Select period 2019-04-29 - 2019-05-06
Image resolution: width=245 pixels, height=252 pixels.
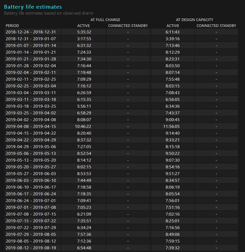pos(31,147)
